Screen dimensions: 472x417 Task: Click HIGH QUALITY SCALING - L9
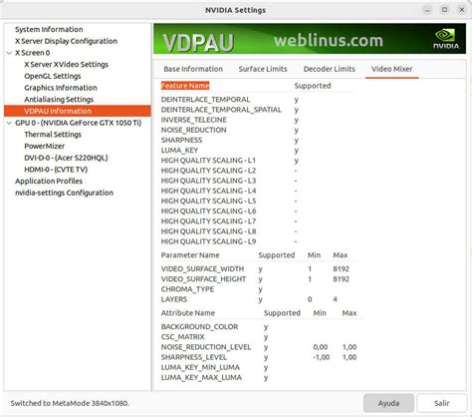[x=208, y=241]
